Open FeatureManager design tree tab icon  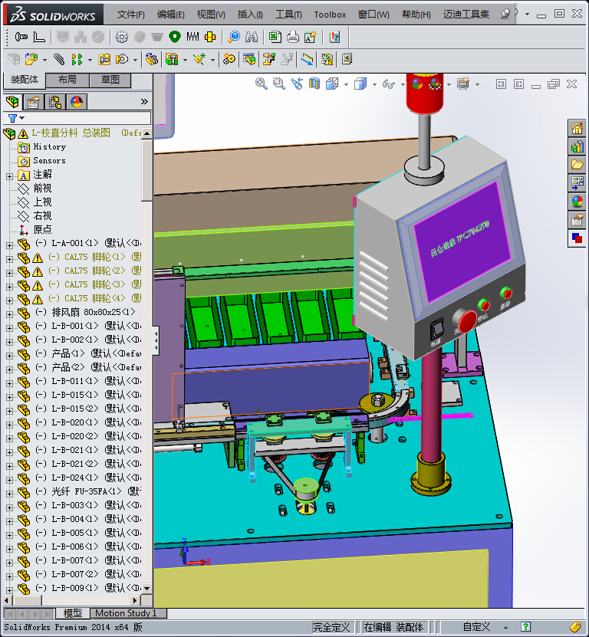[x=12, y=101]
